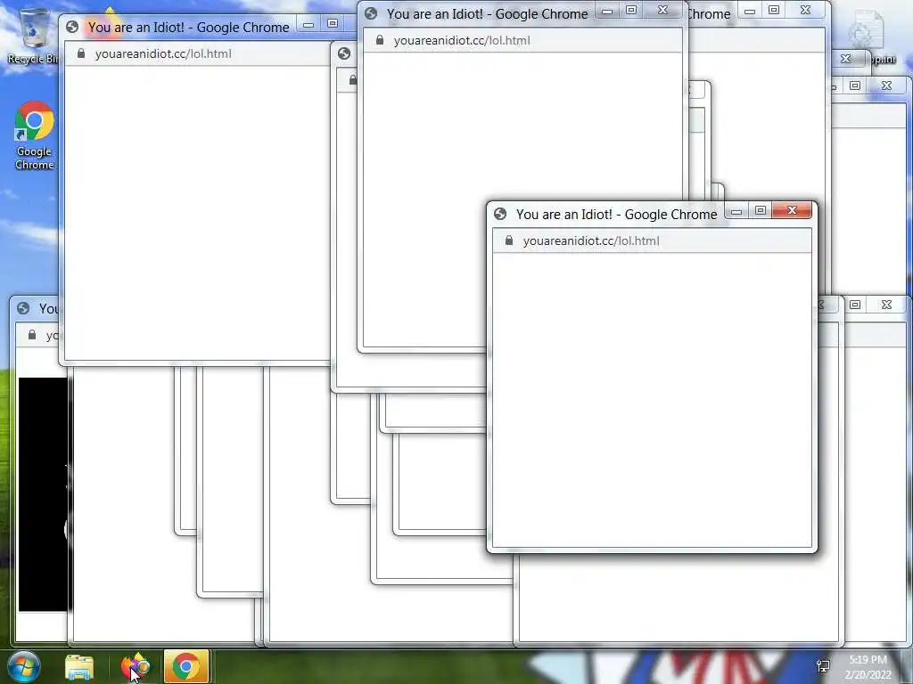Click the lock icon in the active window

coord(509,240)
